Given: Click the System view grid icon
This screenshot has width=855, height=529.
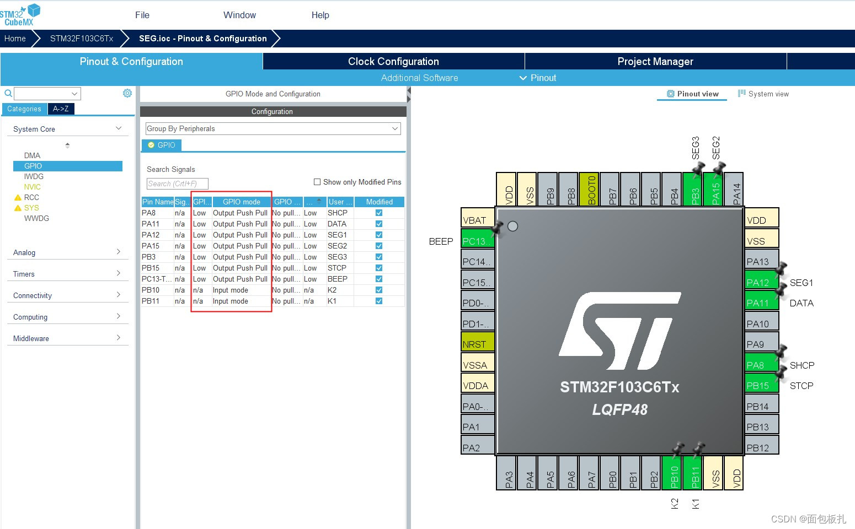Looking at the screenshot, I should (742, 94).
